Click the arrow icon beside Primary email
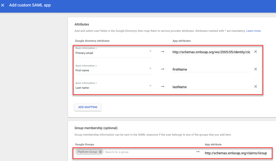The image size is (276, 161). (x=162, y=52)
